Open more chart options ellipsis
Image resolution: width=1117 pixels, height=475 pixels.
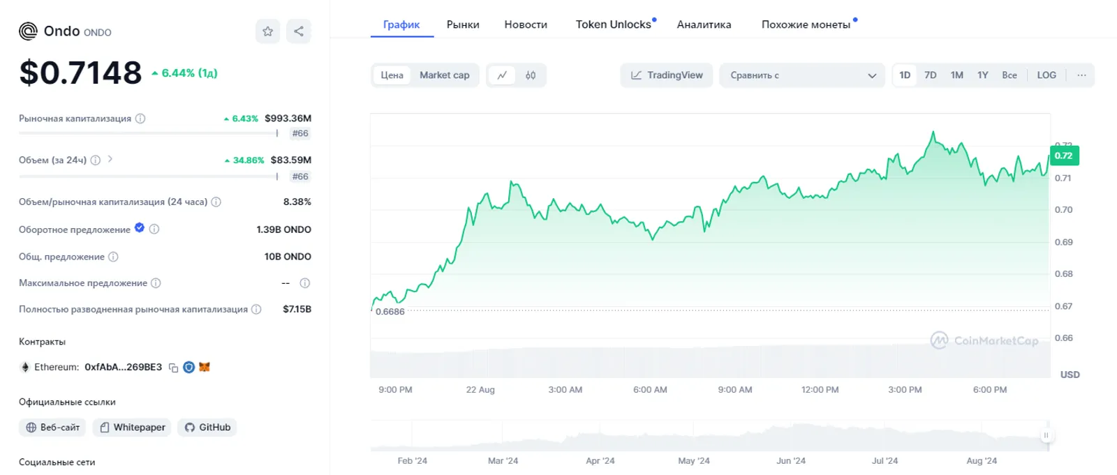(1081, 75)
